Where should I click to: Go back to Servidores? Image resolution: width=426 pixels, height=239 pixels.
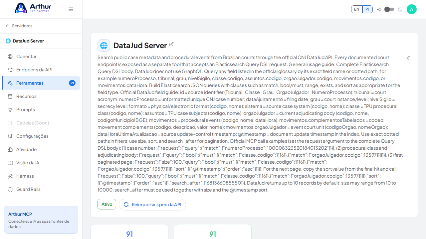[19, 26]
